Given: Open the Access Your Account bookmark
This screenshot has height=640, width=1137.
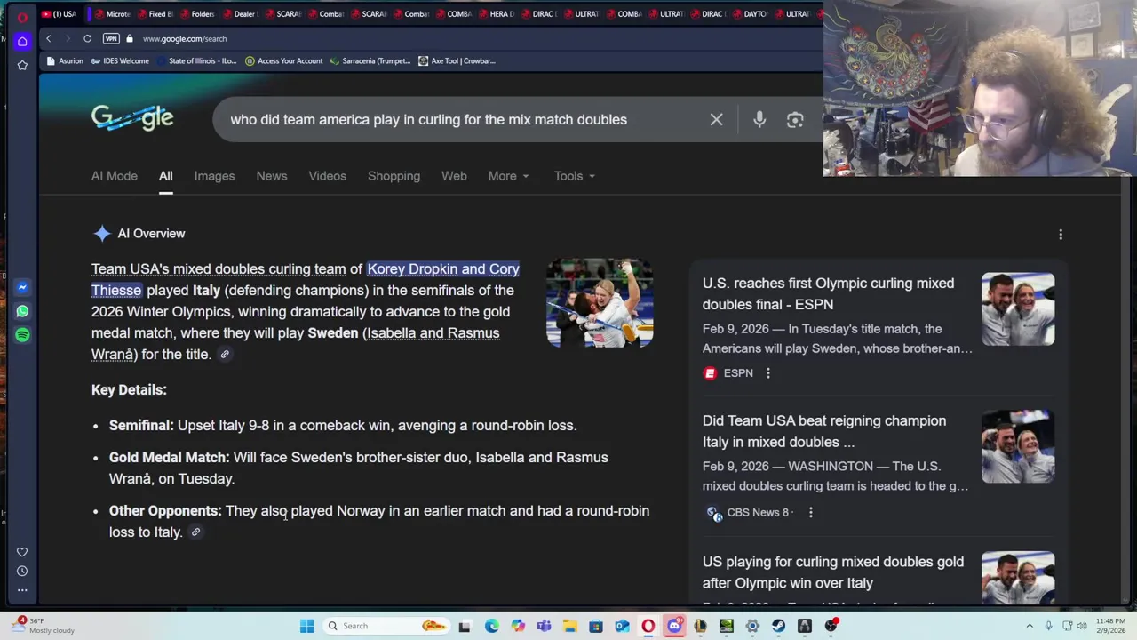Looking at the screenshot, I should pyautogui.click(x=284, y=61).
